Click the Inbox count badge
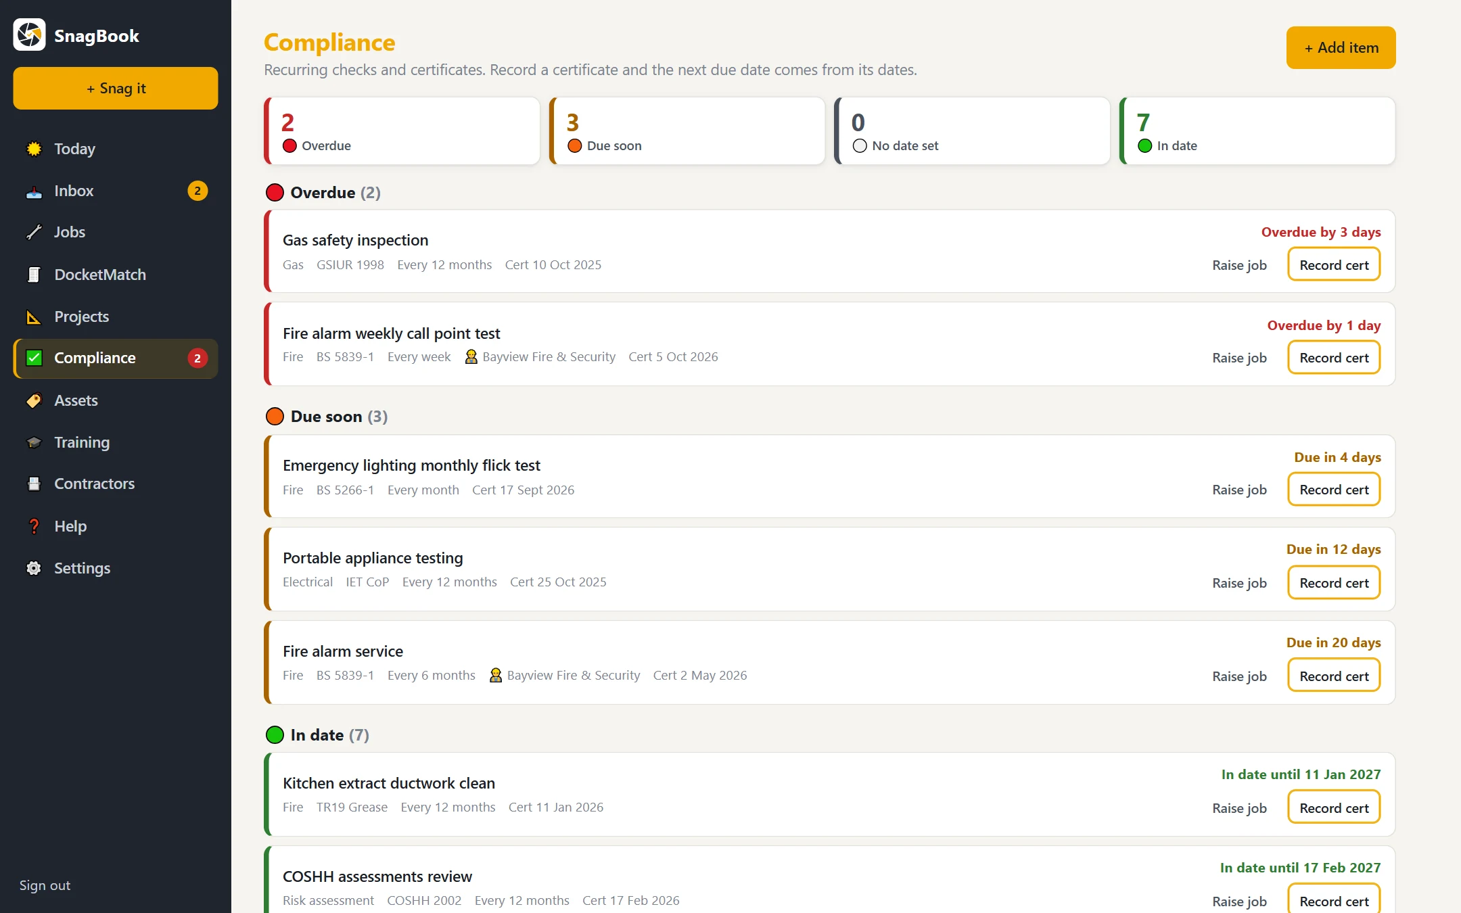 198,191
